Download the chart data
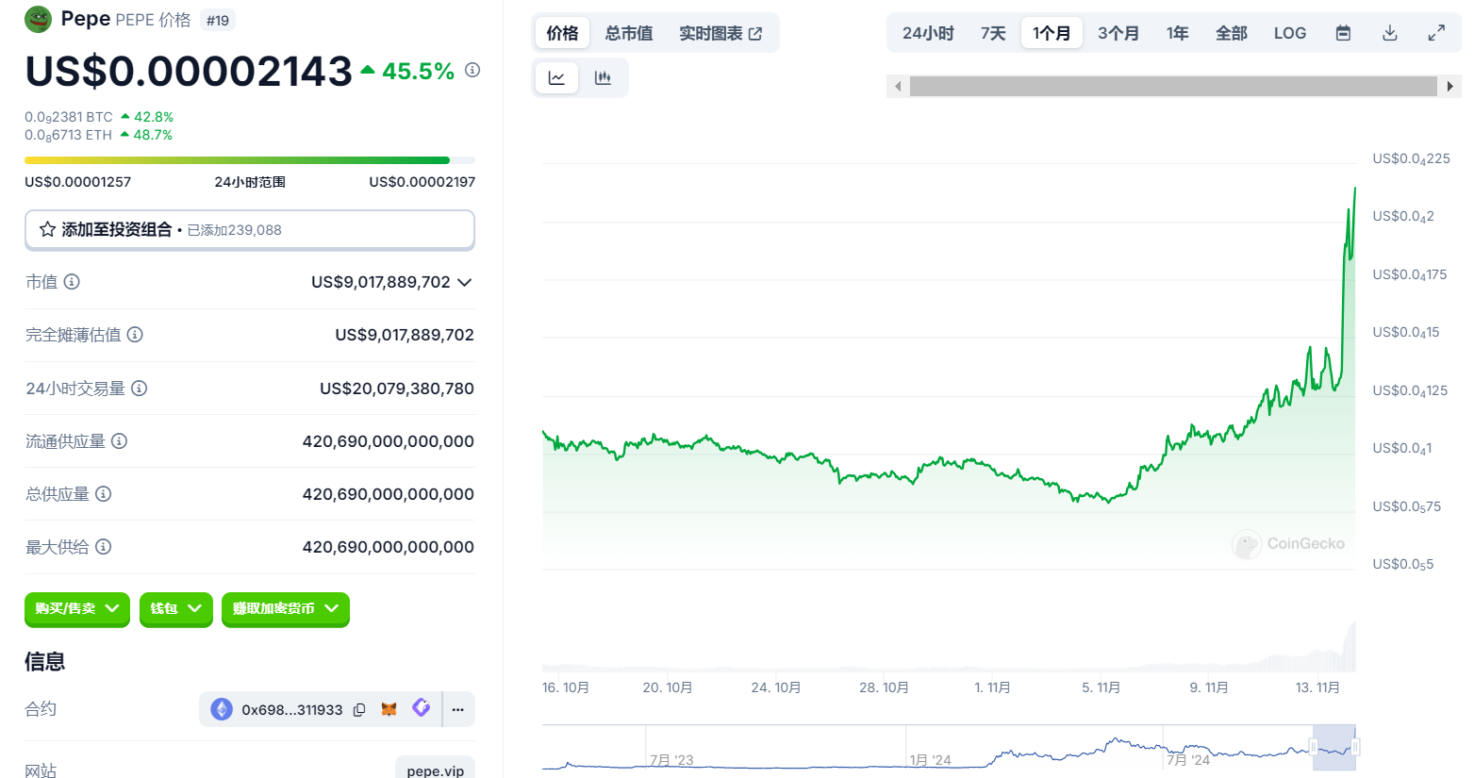The image size is (1474, 778). (x=1390, y=33)
